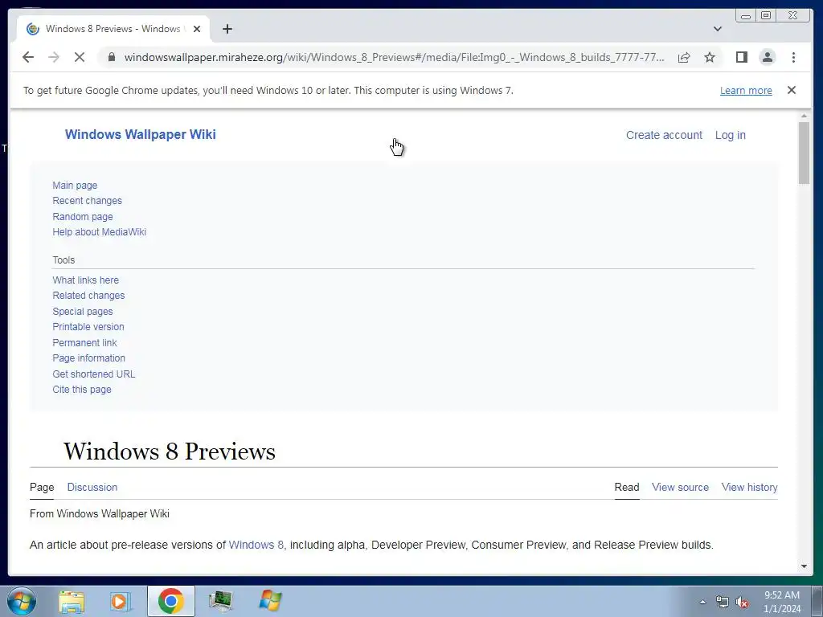Bookmark this page with the star
Viewport: 823px width, 617px height.
point(710,57)
